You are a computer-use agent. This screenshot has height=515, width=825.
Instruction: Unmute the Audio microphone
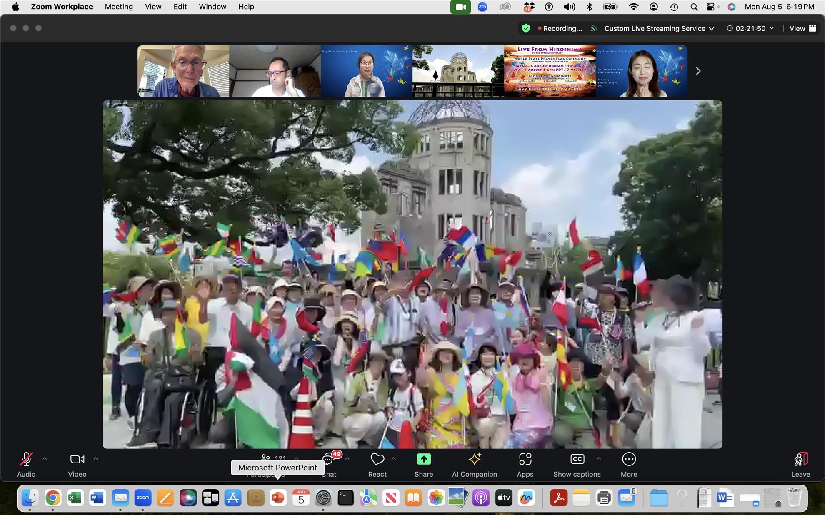26,459
